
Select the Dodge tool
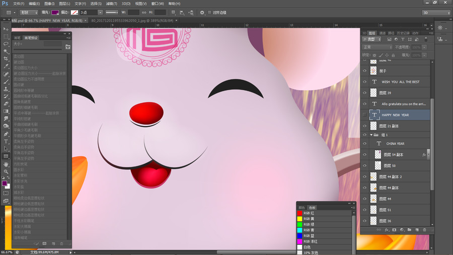point(6,126)
